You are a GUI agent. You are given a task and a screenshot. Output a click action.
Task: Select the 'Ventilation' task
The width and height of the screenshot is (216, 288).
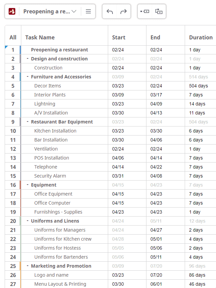point(46,149)
